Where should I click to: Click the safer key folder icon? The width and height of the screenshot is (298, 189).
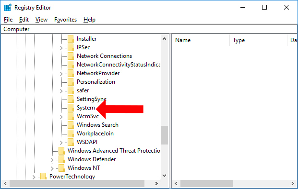pos(71,90)
